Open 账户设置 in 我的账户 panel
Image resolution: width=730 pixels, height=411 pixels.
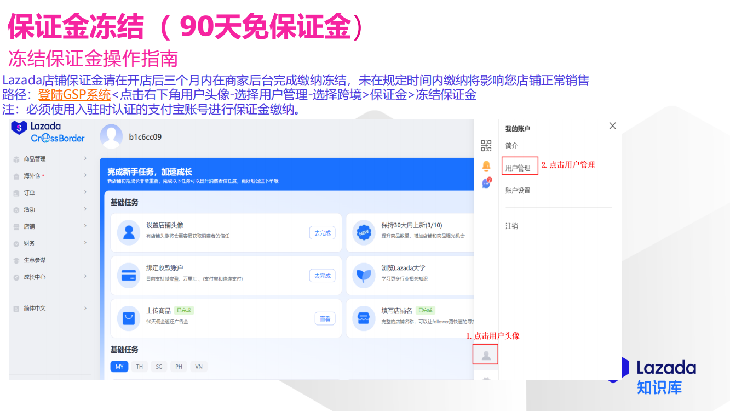(x=518, y=191)
